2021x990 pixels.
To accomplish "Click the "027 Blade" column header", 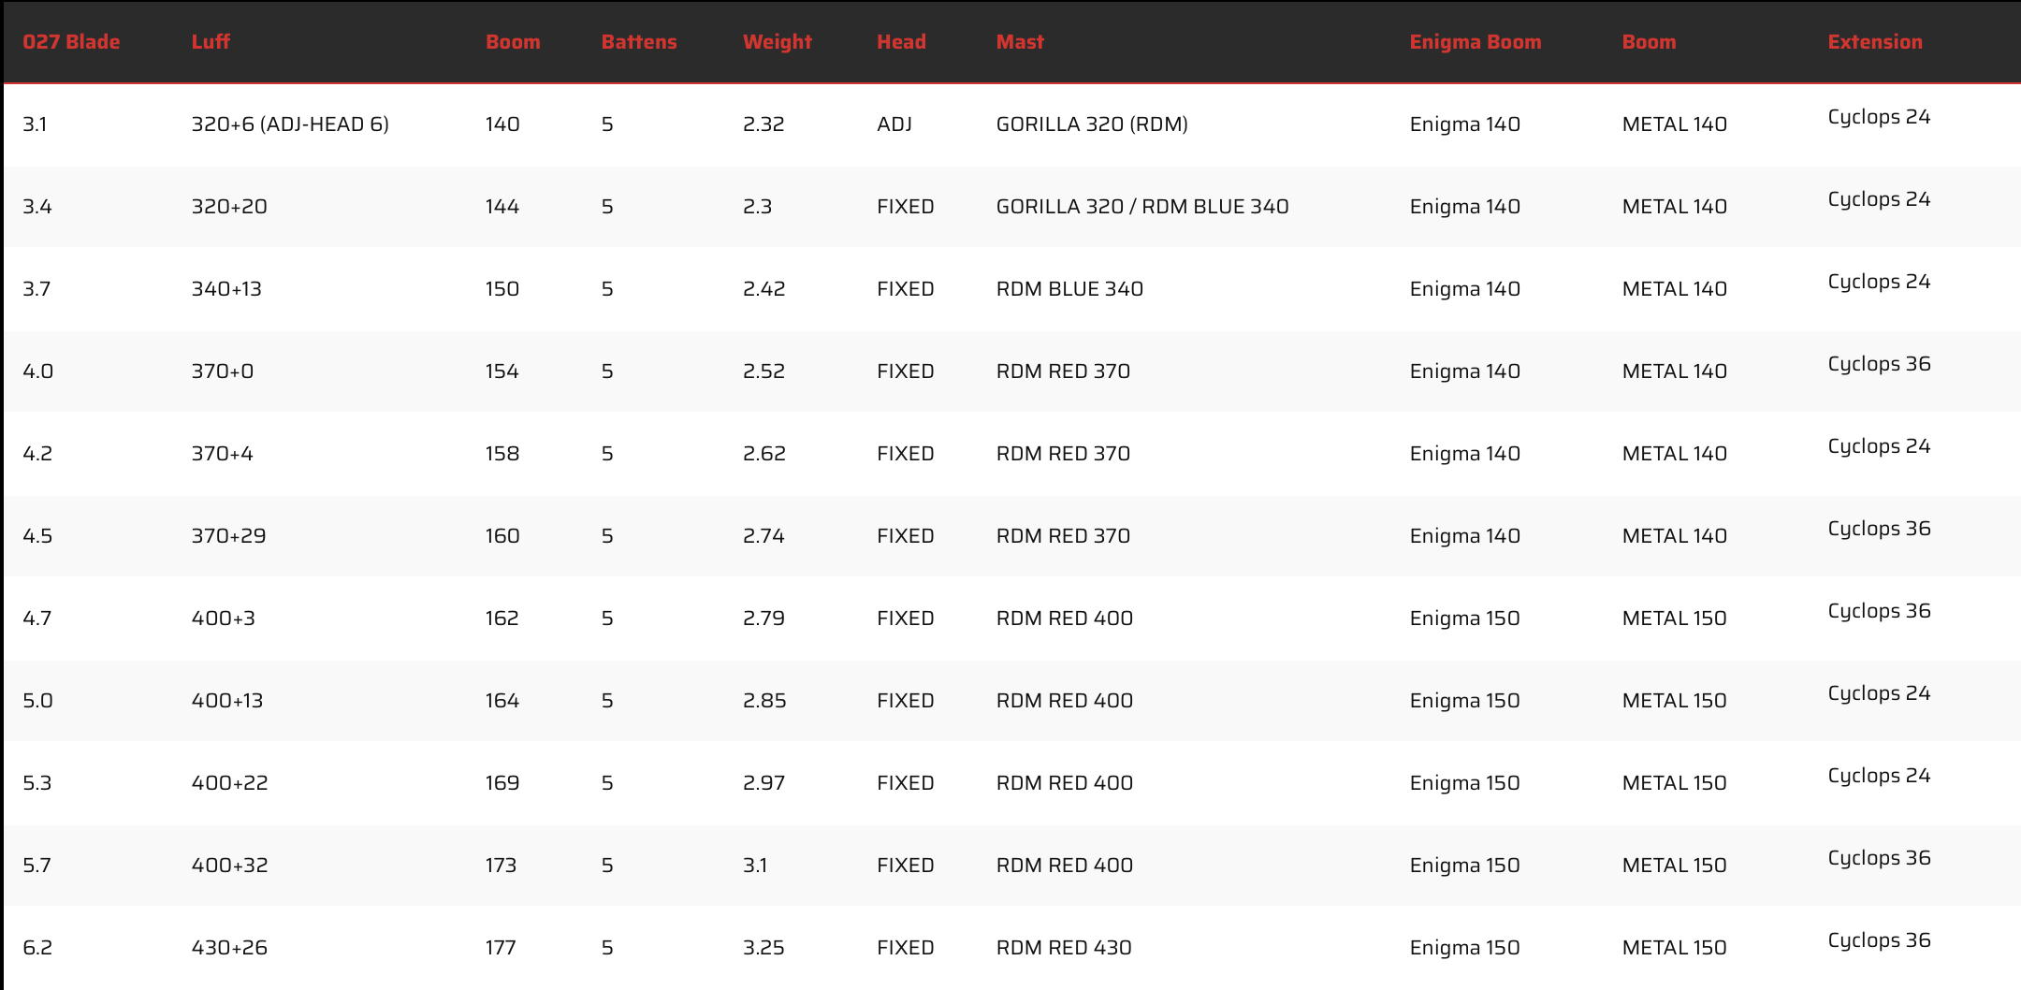I will (x=71, y=42).
